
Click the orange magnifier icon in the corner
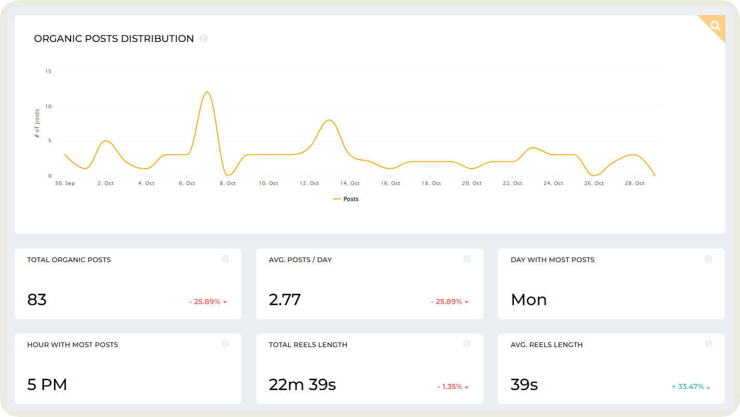point(715,25)
